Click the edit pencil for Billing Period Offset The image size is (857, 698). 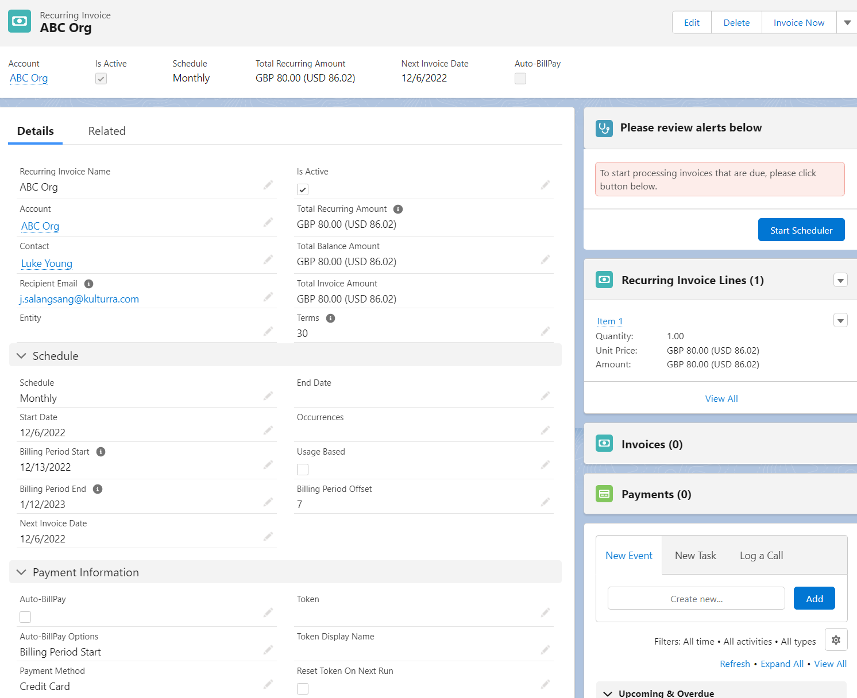pyautogui.click(x=545, y=502)
